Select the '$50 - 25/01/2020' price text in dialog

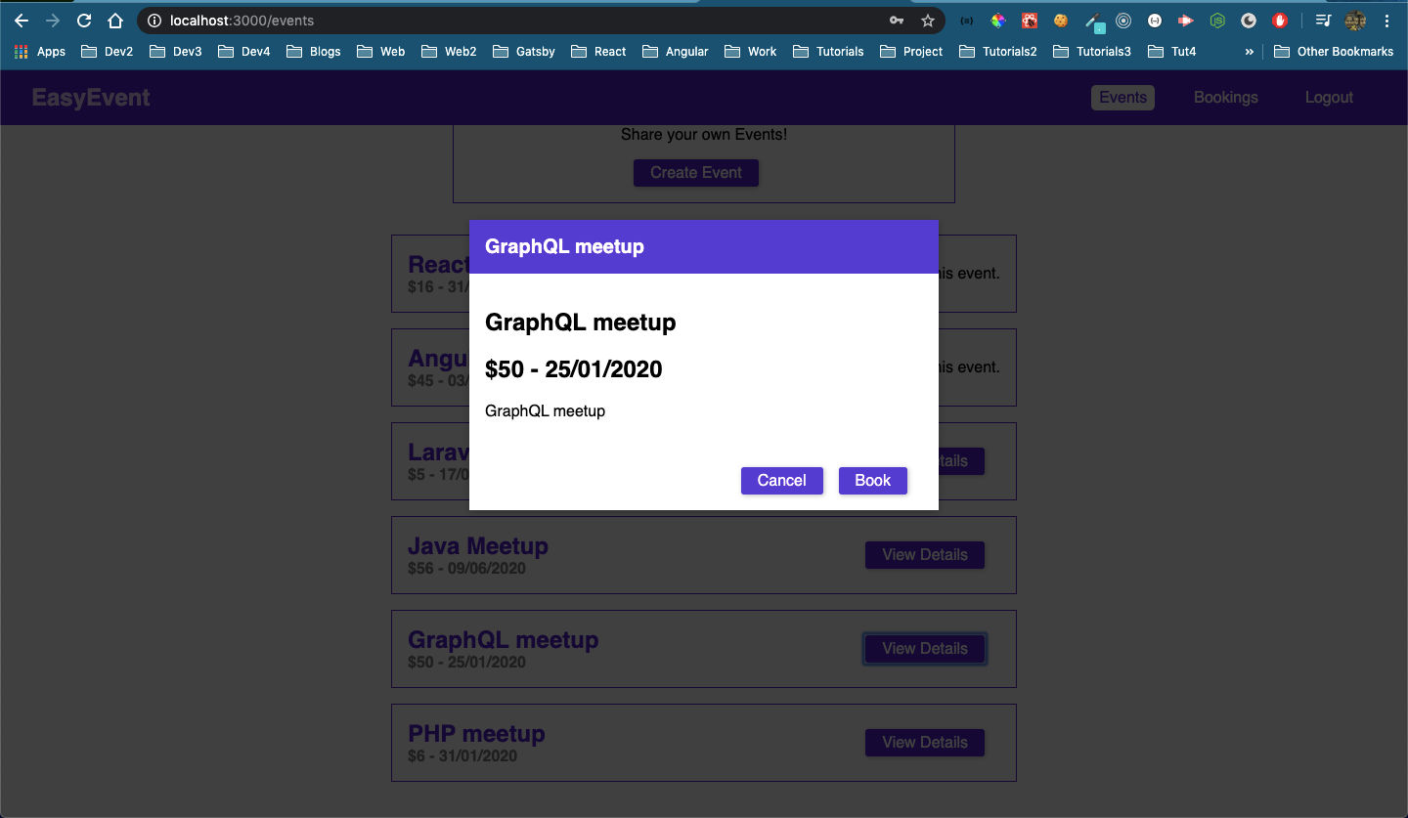pyautogui.click(x=574, y=369)
